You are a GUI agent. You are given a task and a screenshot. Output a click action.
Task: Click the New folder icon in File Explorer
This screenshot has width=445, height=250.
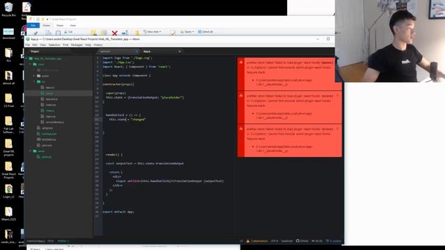coord(137,33)
